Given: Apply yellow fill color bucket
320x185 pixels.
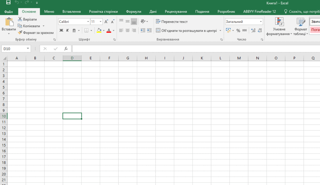Looking at the screenshot, I should 99,30.
